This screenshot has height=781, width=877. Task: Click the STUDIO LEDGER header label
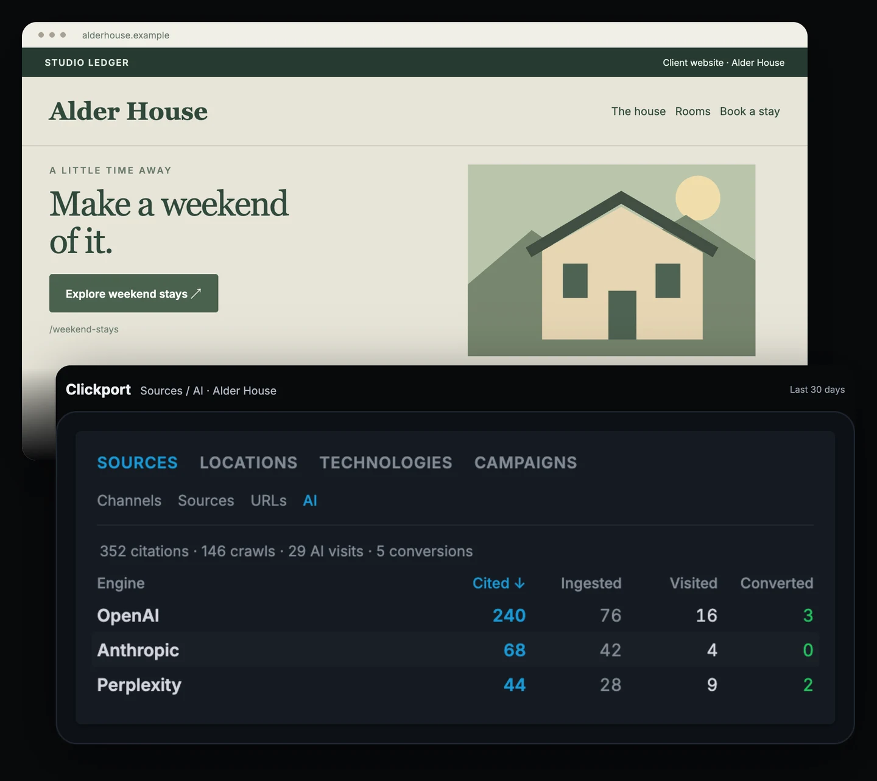[x=86, y=63]
